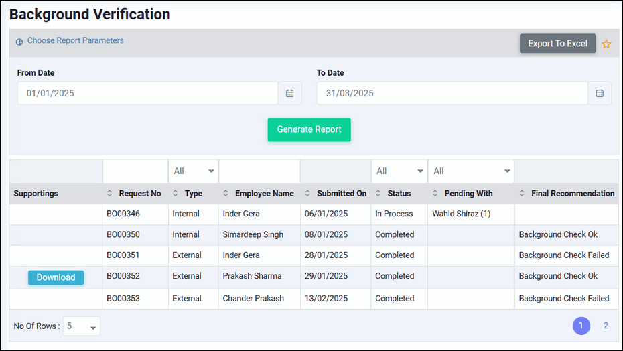
Task: Download supportings for request BO00352
Action: [x=56, y=277]
